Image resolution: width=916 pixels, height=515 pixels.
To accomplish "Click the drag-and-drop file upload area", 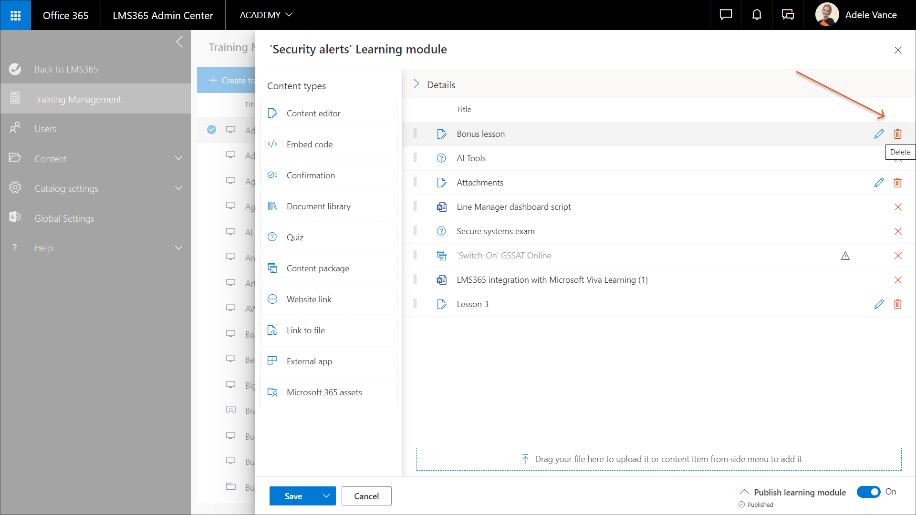I will [658, 459].
